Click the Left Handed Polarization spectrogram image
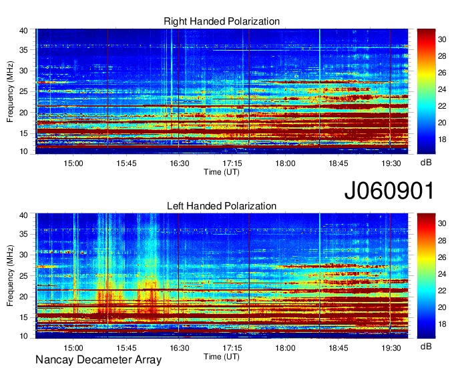The height and width of the screenshot is (368, 454). pos(222,276)
